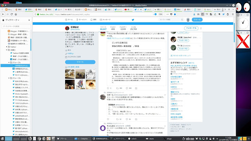
Task: Open the 高度プロフェッショナル制度 hashtag link
Action: [118, 38]
